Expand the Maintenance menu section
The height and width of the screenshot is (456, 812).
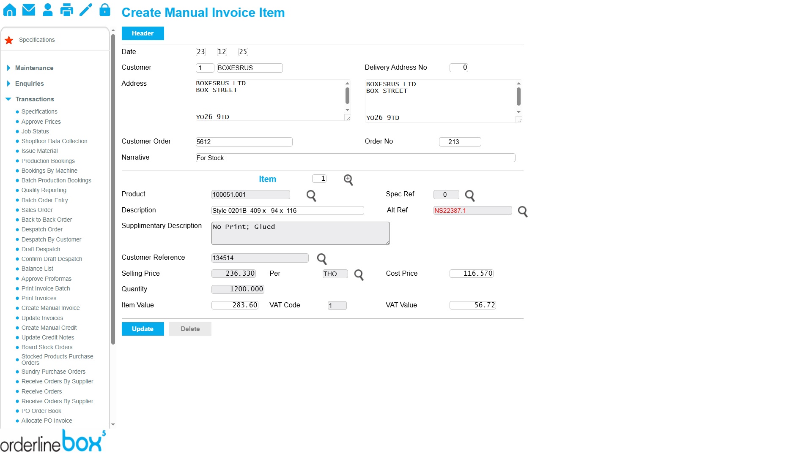34,68
